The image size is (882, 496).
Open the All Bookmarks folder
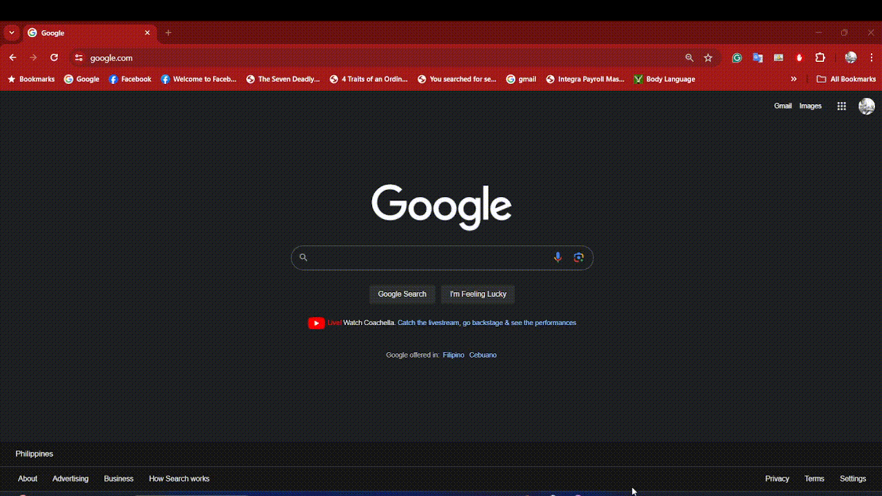(x=845, y=79)
